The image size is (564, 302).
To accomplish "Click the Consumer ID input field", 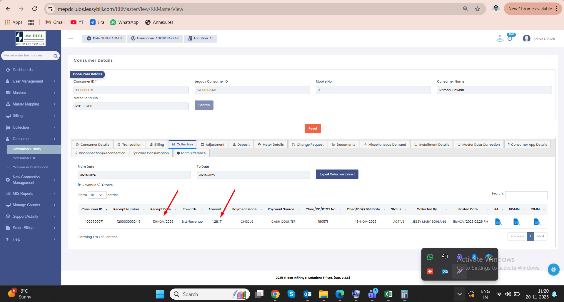I will (131, 90).
